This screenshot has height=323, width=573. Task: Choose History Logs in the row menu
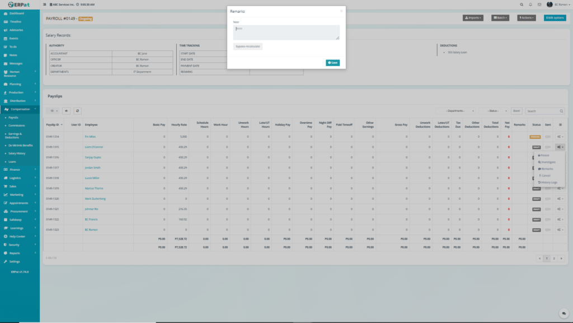click(x=548, y=182)
